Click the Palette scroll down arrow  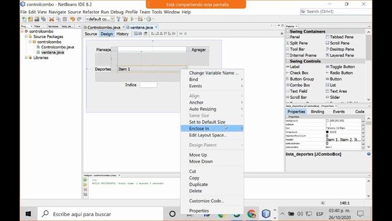click(369, 99)
